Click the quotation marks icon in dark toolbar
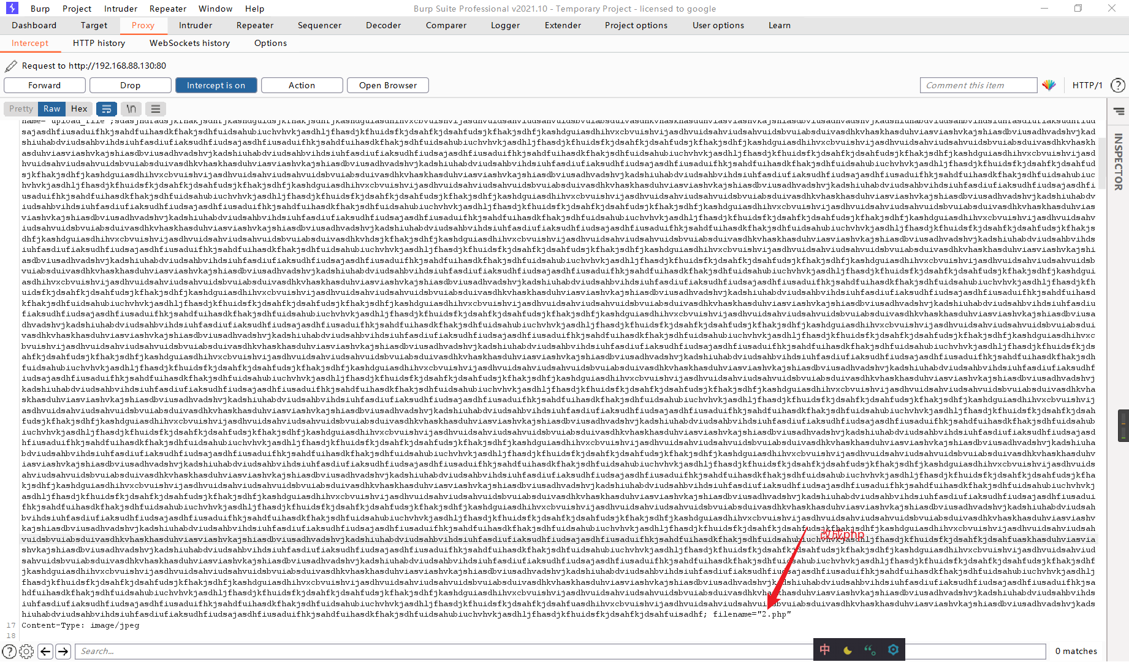The height and width of the screenshot is (662, 1129). 869,649
